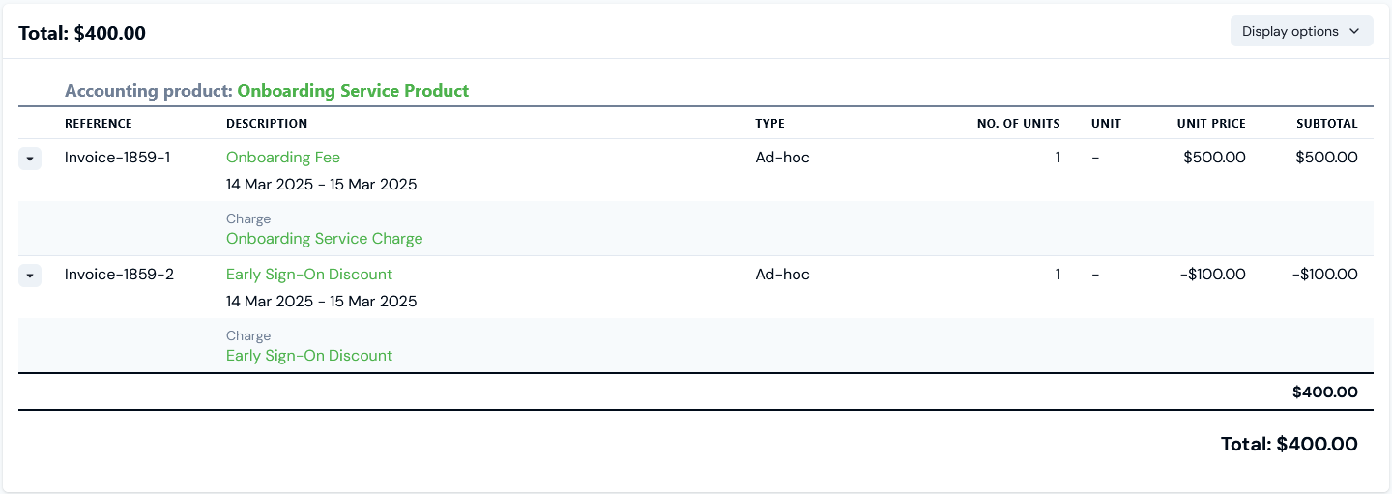Collapse the Invoice-1859-1 row arrow
Image resolution: width=1392 pixels, height=494 pixels.
(x=30, y=159)
